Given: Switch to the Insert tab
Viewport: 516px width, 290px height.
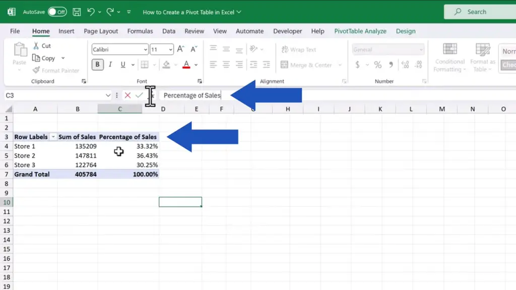Looking at the screenshot, I should [66, 31].
